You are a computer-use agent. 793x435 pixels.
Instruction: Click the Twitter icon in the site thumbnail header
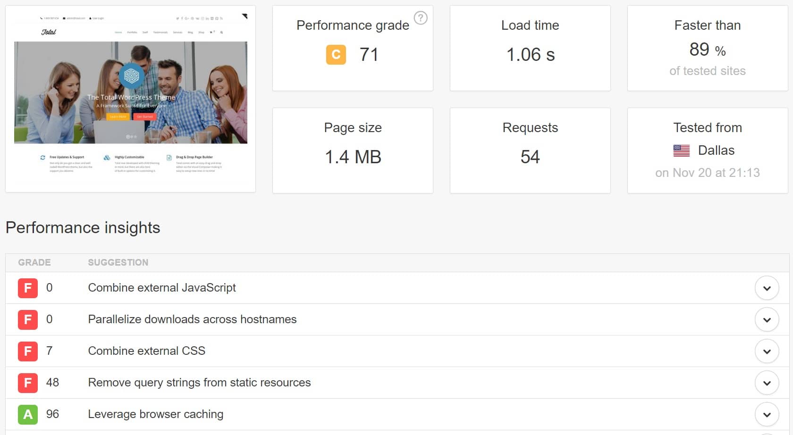coord(177,18)
